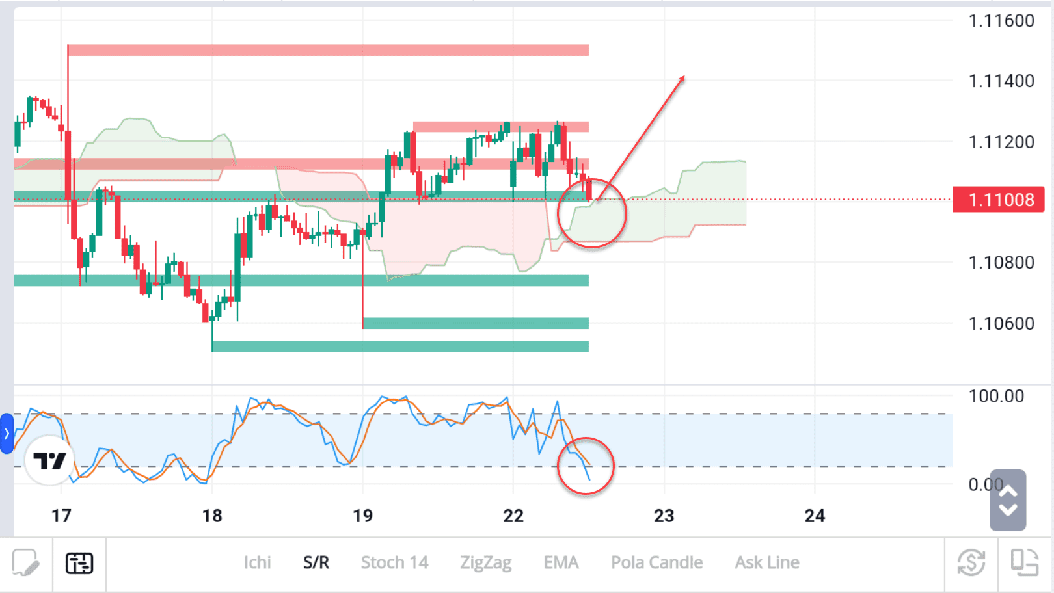Expand the blue side panel chevron
The image size is (1054, 593).
pyautogui.click(x=7, y=433)
